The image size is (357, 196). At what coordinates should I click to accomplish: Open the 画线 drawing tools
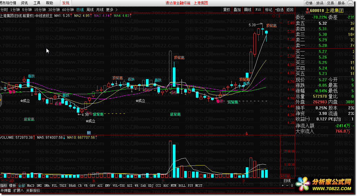248,10
